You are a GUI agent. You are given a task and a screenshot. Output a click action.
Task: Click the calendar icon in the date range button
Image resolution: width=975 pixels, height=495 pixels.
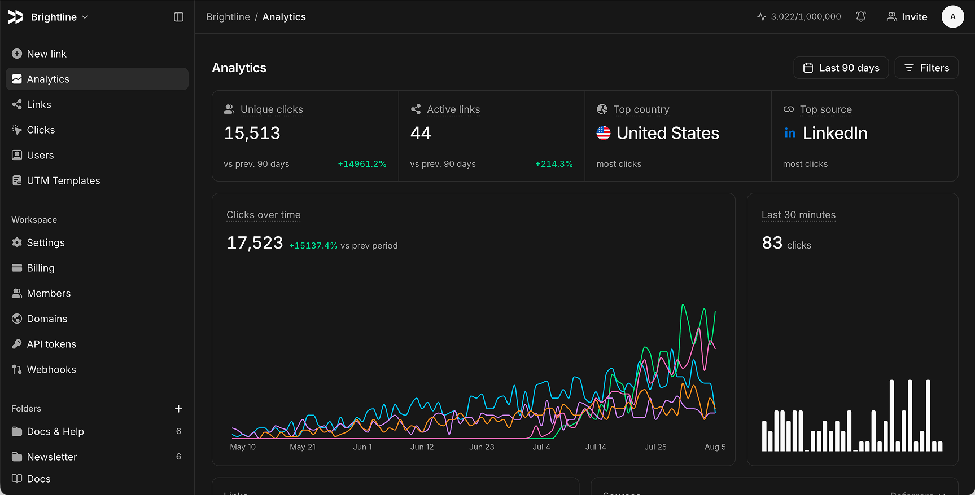click(x=808, y=68)
